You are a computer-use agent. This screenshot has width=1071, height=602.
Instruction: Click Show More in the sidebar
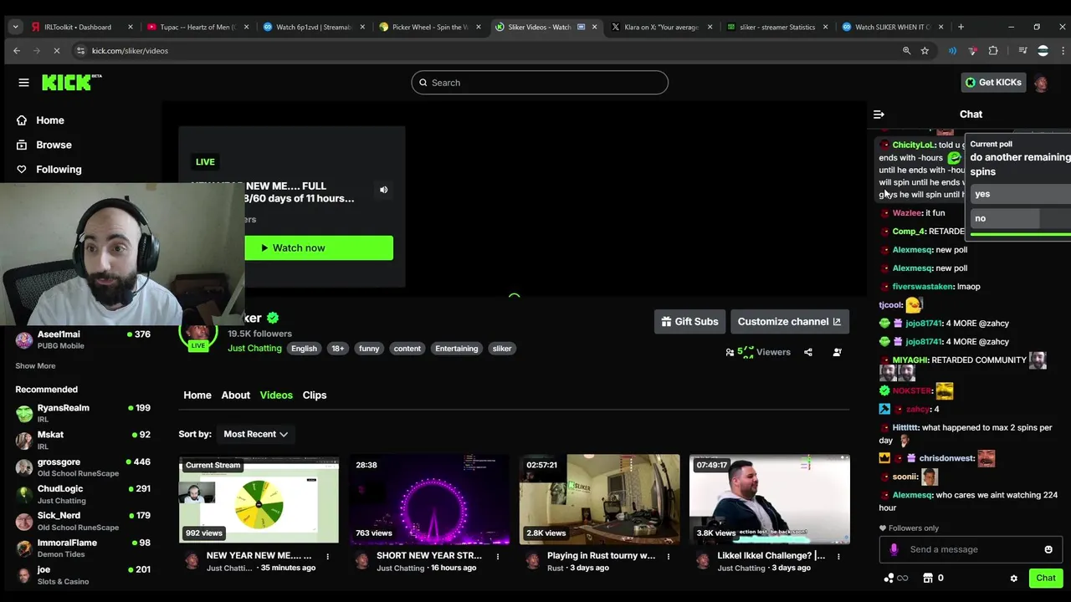point(35,366)
